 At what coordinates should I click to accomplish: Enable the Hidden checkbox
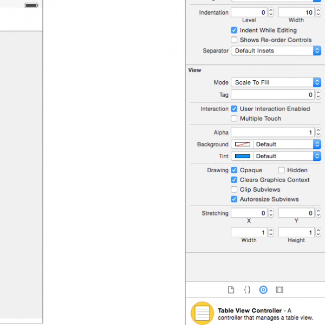tap(281, 170)
